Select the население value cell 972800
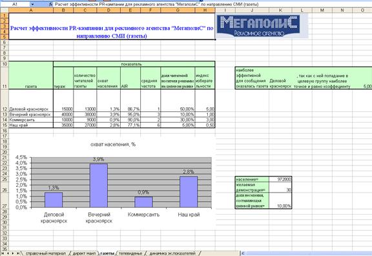 (x=280, y=179)
